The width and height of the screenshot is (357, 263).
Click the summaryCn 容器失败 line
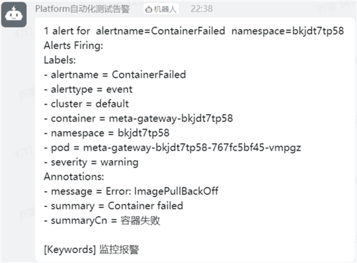click(102, 221)
